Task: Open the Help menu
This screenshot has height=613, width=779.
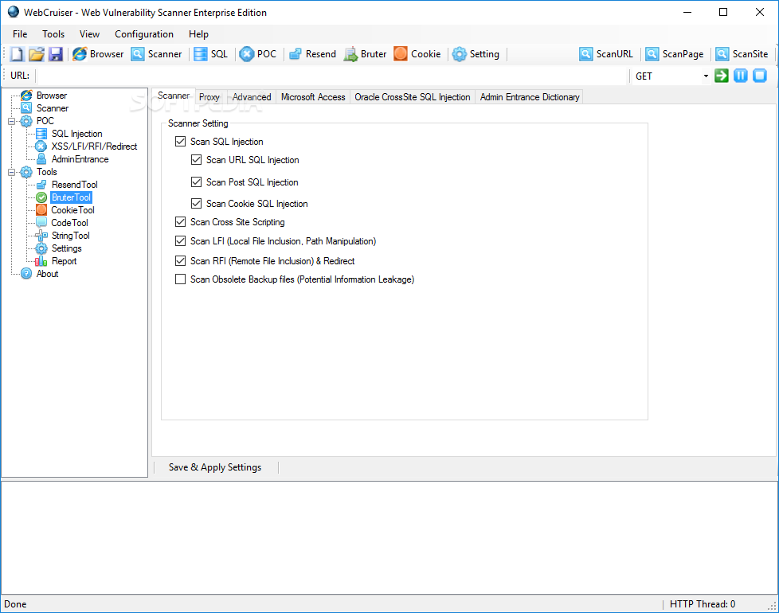Action: [198, 34]
